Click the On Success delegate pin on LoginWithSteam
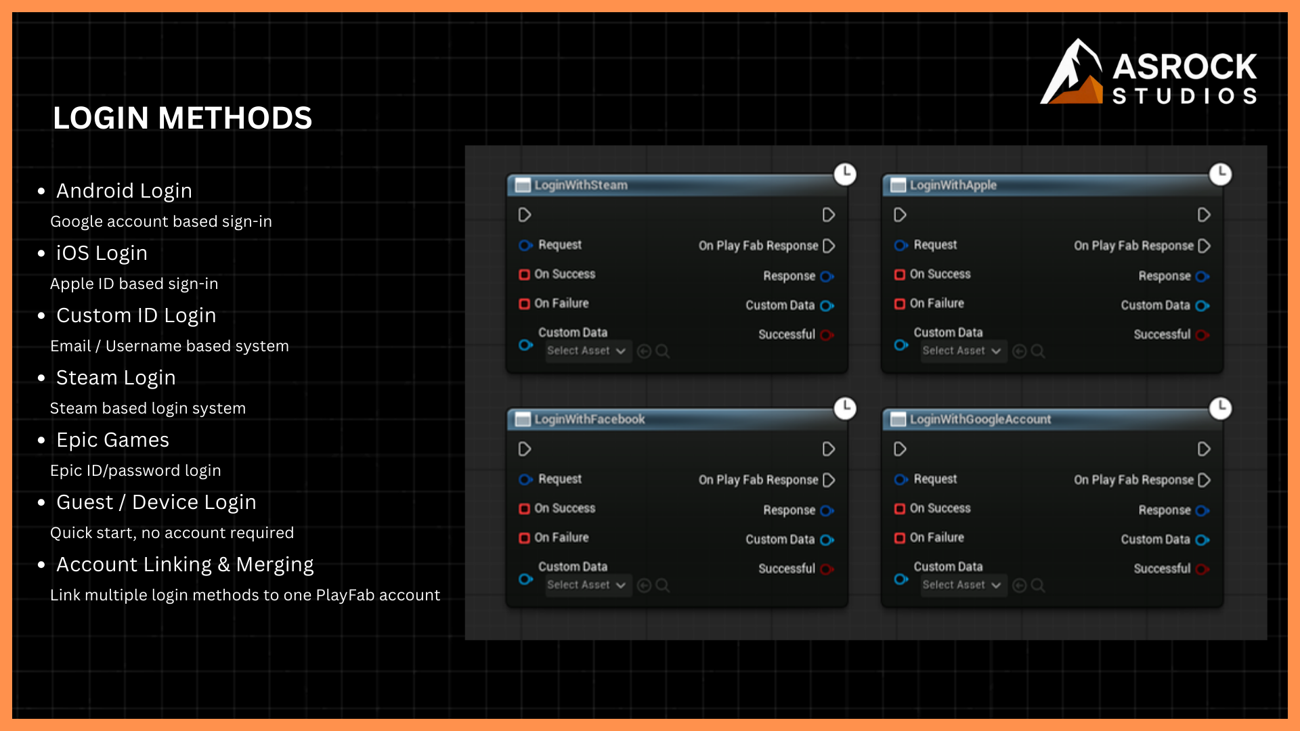Viewport: 1300px width, 731px height. (524, 274)
